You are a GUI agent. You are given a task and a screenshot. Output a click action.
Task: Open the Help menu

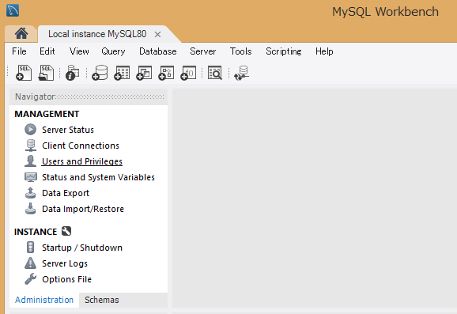pos(324,51)
